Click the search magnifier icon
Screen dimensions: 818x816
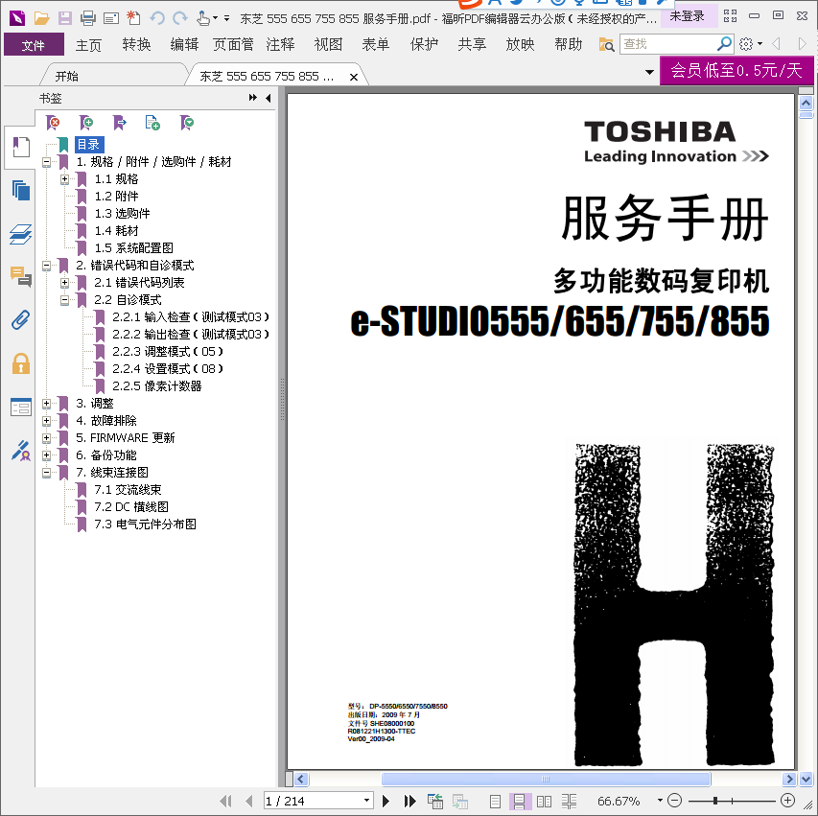(724, 44)
